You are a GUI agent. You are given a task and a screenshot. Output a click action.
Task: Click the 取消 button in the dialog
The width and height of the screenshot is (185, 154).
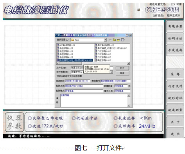pyautogui.click(x=122, y=73)
